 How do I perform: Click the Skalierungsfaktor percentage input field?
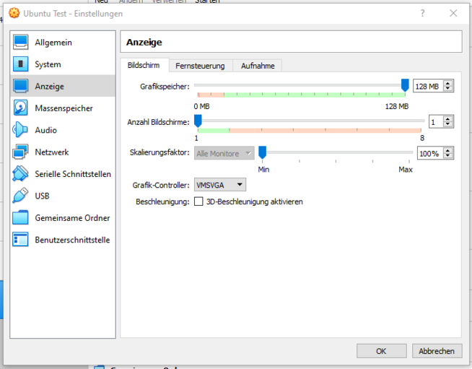429,153
